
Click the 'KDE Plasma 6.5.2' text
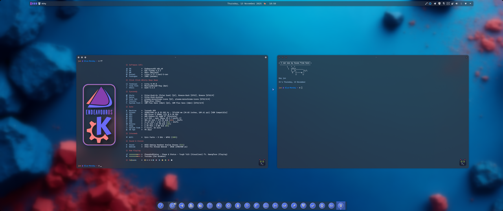(x=152, y=70)
